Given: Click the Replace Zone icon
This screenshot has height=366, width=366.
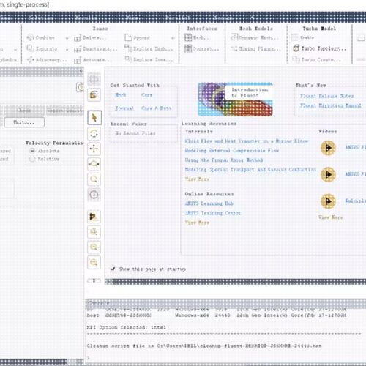Looking at the screenshot, I should (127, 59).
